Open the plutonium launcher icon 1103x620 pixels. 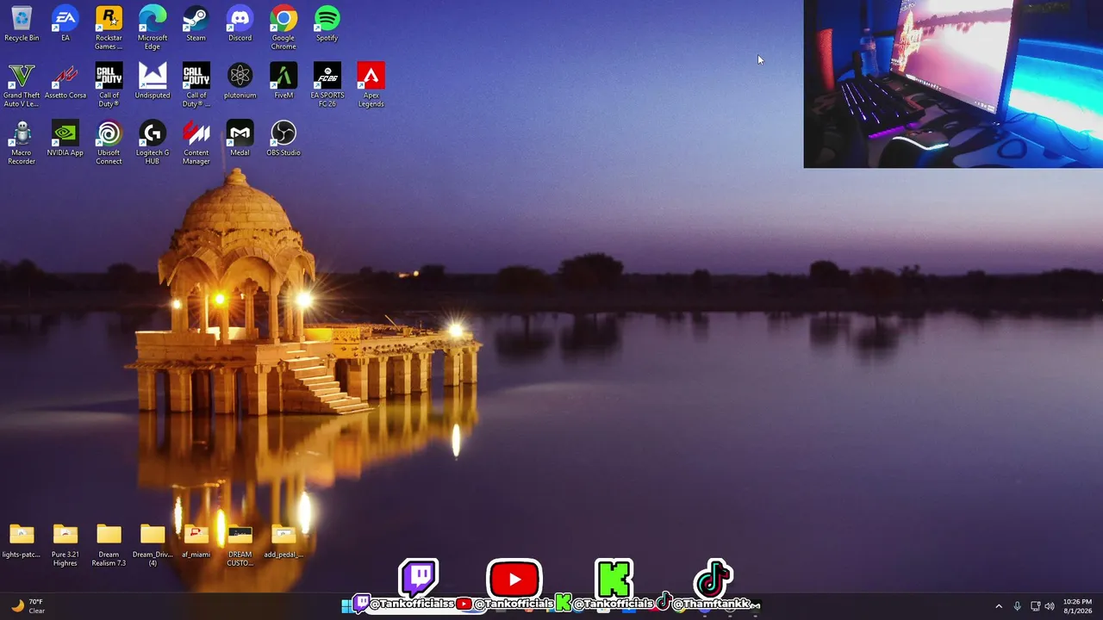[x=240, y=81]
